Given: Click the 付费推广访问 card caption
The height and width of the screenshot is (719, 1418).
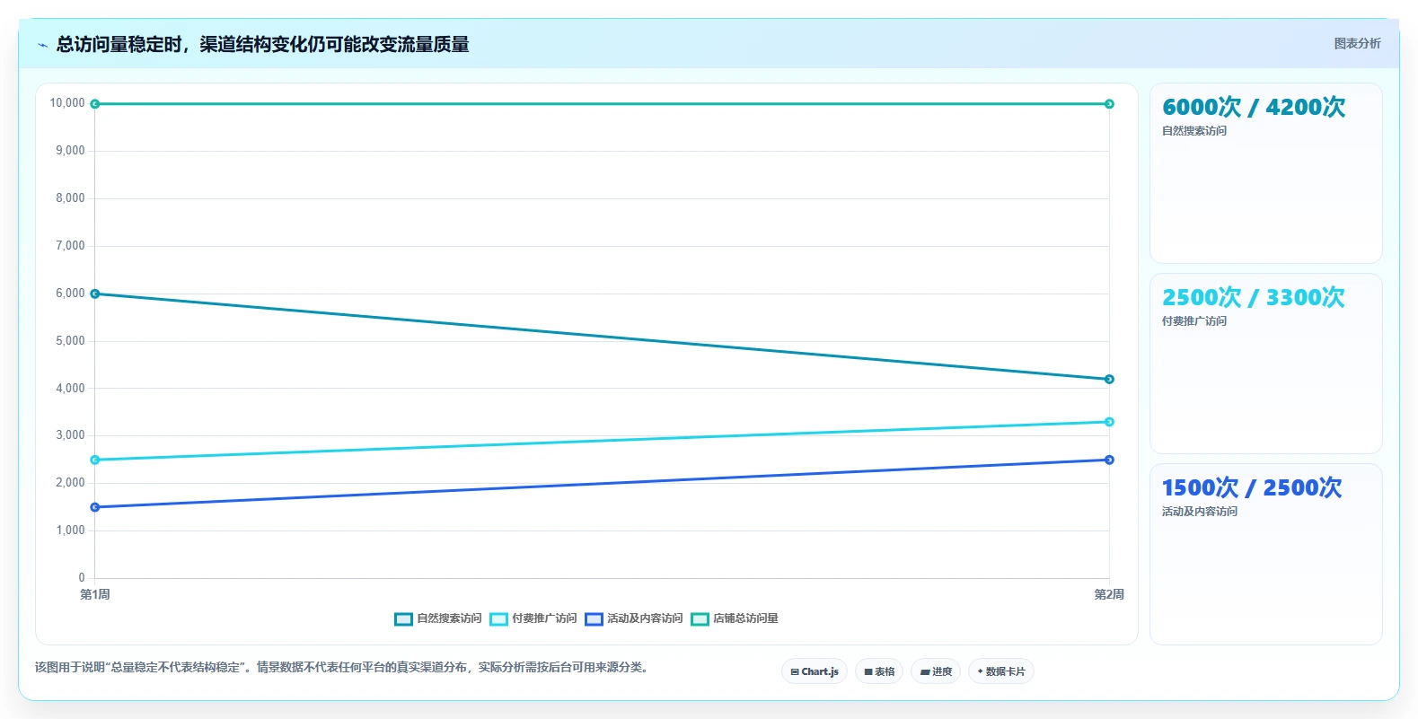Looking at the screenshot, I should [x=1194, y=321].
